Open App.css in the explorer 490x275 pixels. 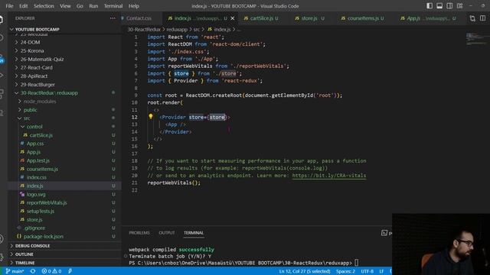click(35, 144)
